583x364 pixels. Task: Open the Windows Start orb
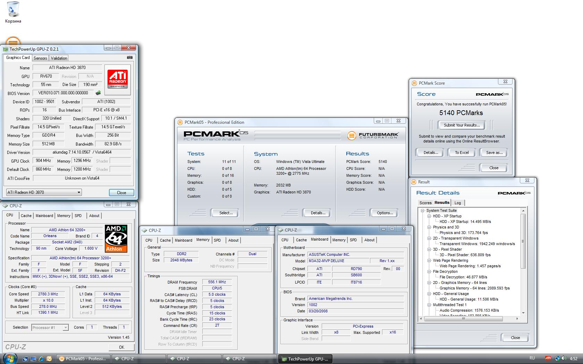(9, 358)
